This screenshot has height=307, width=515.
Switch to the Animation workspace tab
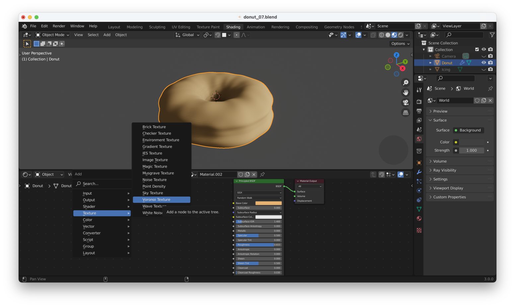coord(256,27)
